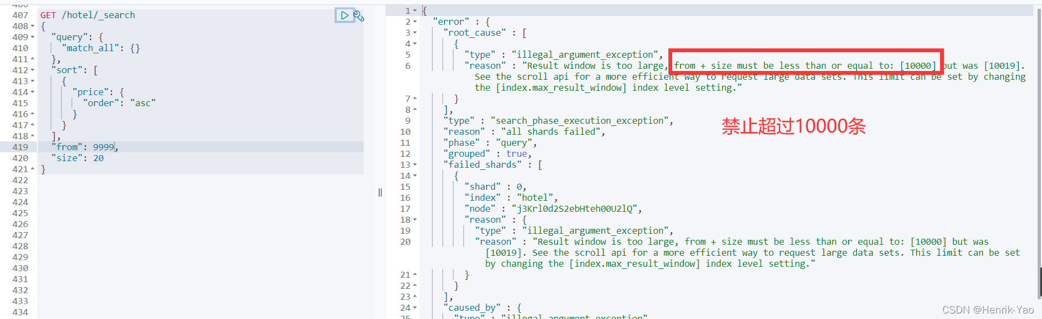Collapse the "price" block at line 414
Viewport: 1042px width, 319px height.
point(33,92)
